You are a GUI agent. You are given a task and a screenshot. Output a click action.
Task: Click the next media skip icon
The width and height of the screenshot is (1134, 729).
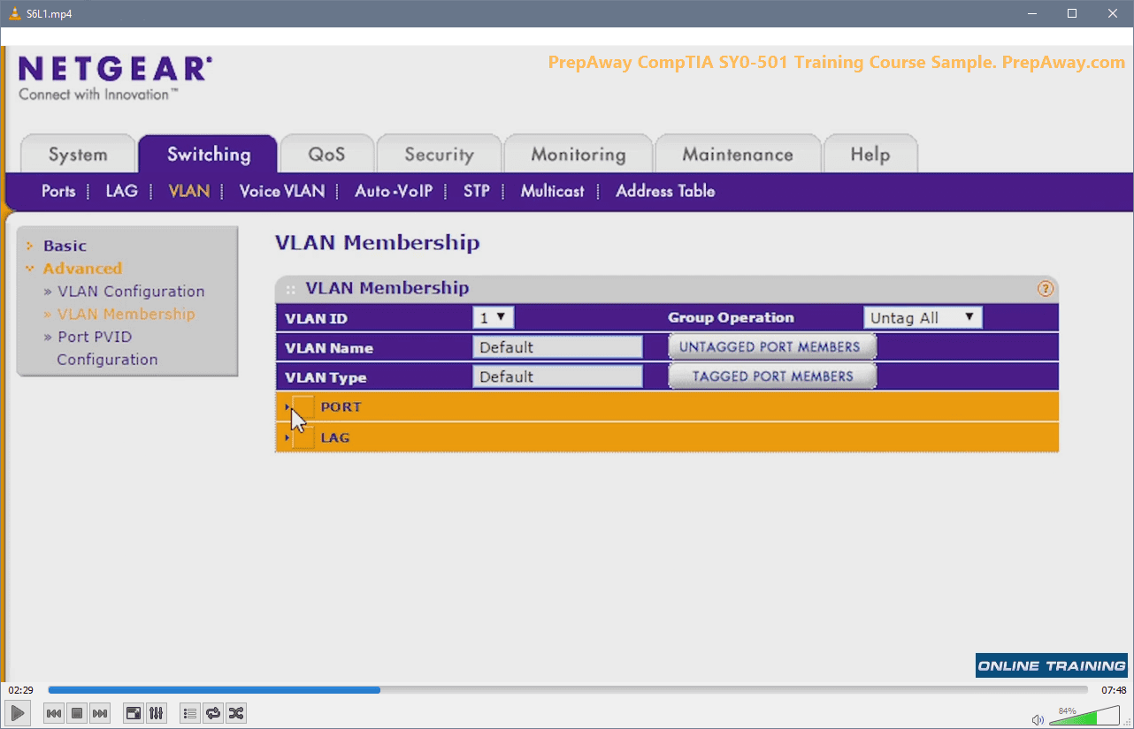pyautogui.click(x=100, y=713)
